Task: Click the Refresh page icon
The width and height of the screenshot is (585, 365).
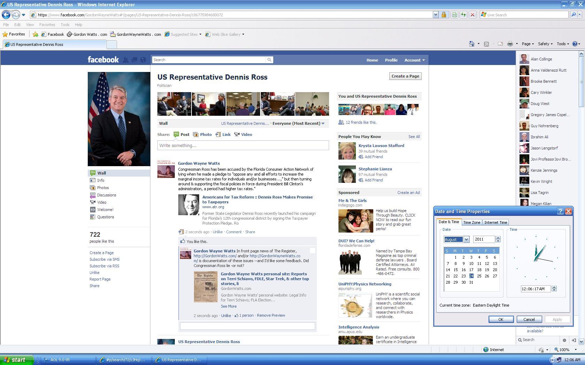Action: [x=463, y=15]
